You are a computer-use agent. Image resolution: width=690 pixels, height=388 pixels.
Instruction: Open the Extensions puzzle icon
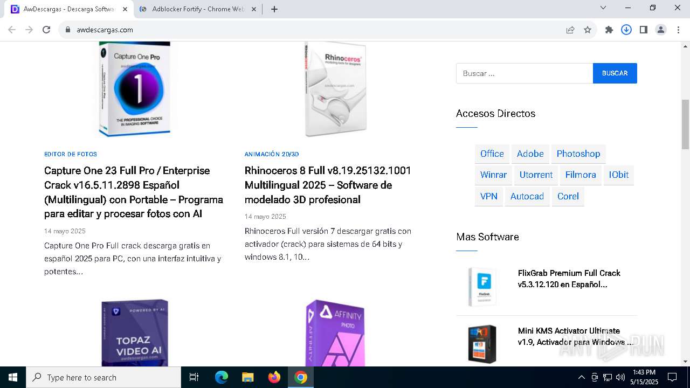[x=609, y=30]
